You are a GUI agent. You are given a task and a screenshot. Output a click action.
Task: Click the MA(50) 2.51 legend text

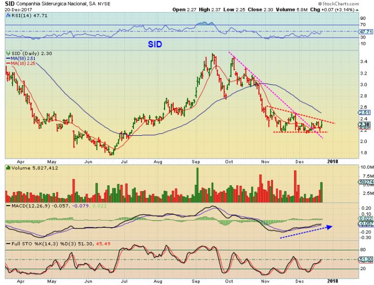tap(23, 58)
